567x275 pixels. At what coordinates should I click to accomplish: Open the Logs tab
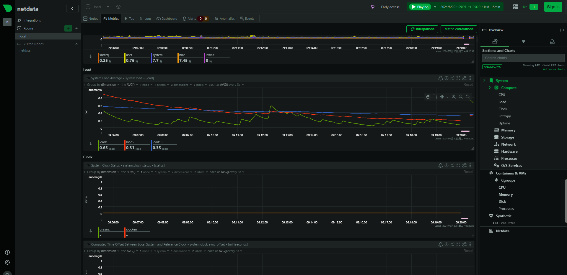[x=145, y=19]
